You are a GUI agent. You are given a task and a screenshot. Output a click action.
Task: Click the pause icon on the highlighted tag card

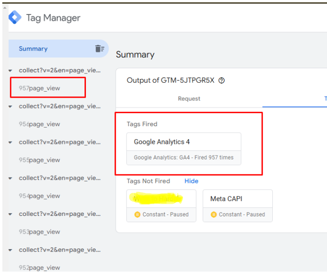coord(137,215)
